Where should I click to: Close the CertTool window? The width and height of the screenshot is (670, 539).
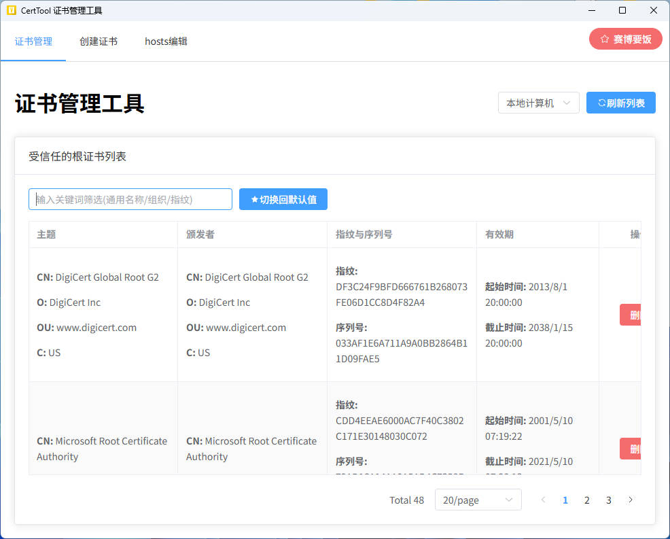point(653,10)
